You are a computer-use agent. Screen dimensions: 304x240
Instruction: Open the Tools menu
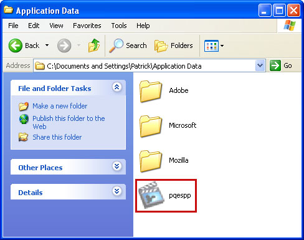tap(119, 26)
